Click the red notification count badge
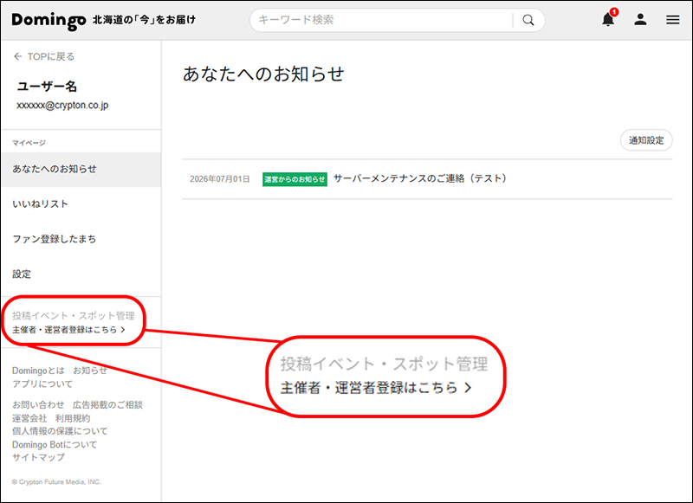The height and width of the screenshot is (503, 693). [x=614, y=12]
